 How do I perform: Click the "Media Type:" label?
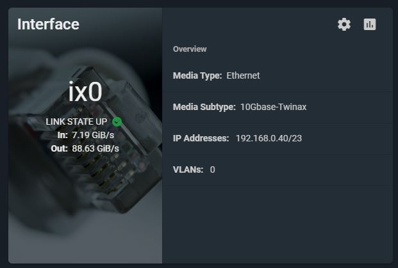click(197, 75)
